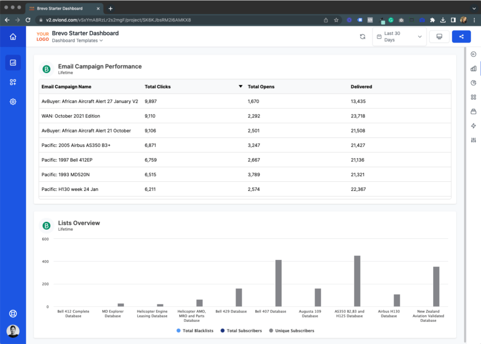
Task: Click the Bell 429 Database bar
Action: [x=239, y=297]
